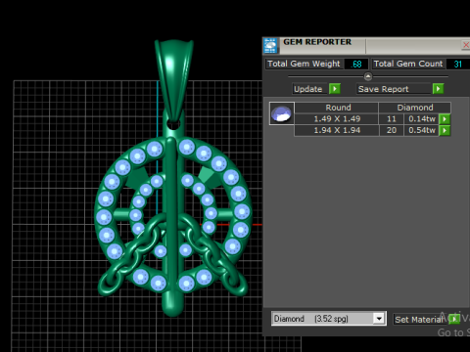The height and width of the screenshot is (352, 470).
Task: Click the Total Gem Weight label
Action: (304, 64)
